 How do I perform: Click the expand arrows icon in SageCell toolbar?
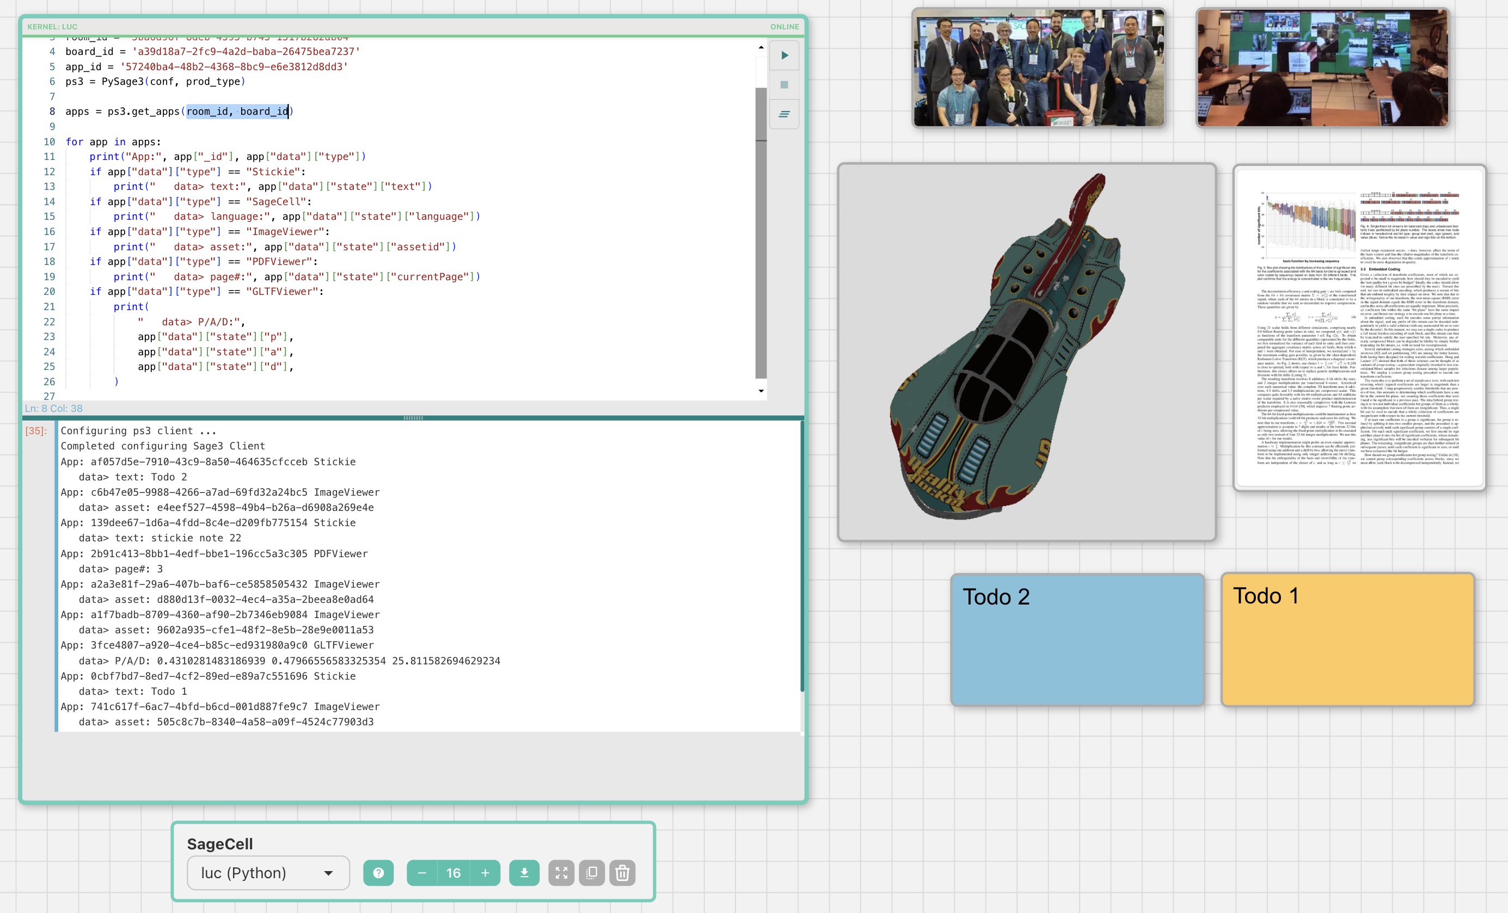click(561, 873)
